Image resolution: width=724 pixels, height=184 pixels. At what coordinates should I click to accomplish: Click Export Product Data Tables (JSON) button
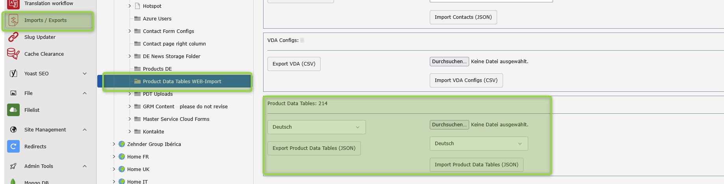coord(314,148)
